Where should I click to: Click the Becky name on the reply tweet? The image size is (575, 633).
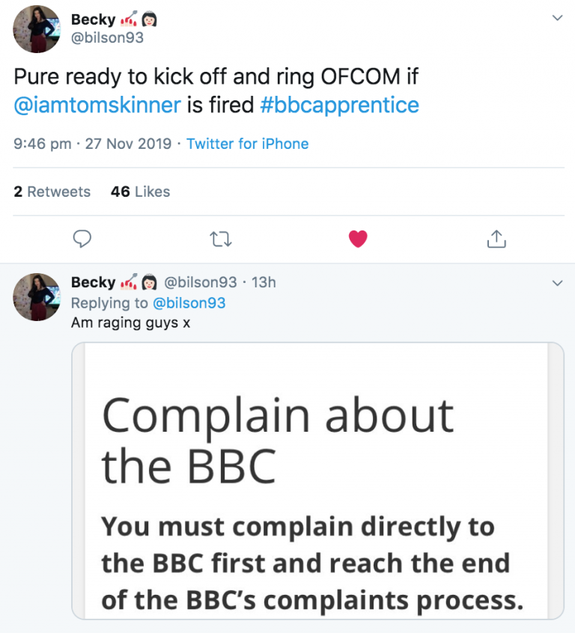[x=93, y=282]
